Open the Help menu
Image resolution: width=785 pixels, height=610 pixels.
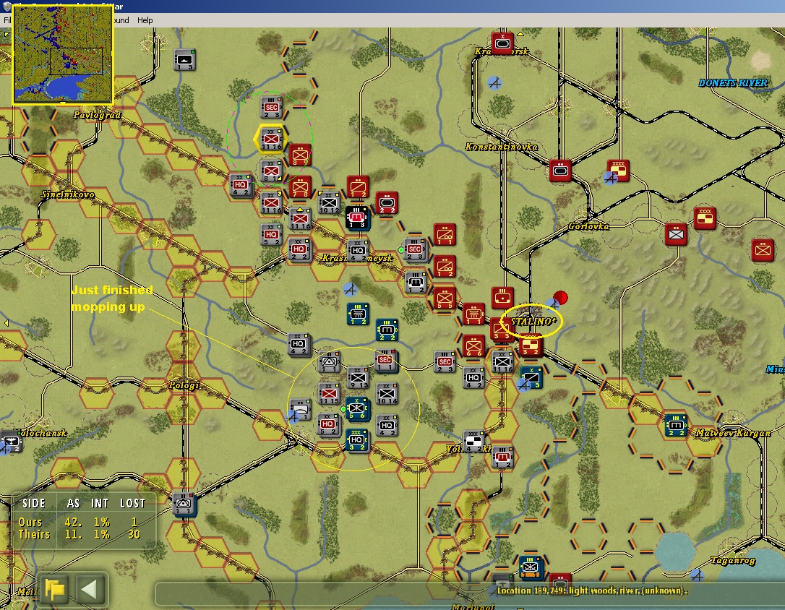click(145, 20)
